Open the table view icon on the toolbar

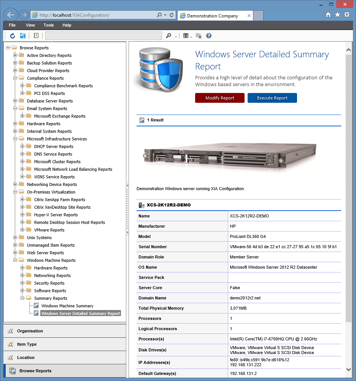(x=186, y=36)
